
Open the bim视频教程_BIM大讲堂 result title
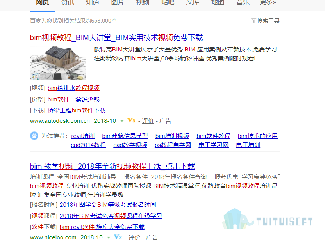(x=116, y=38)
